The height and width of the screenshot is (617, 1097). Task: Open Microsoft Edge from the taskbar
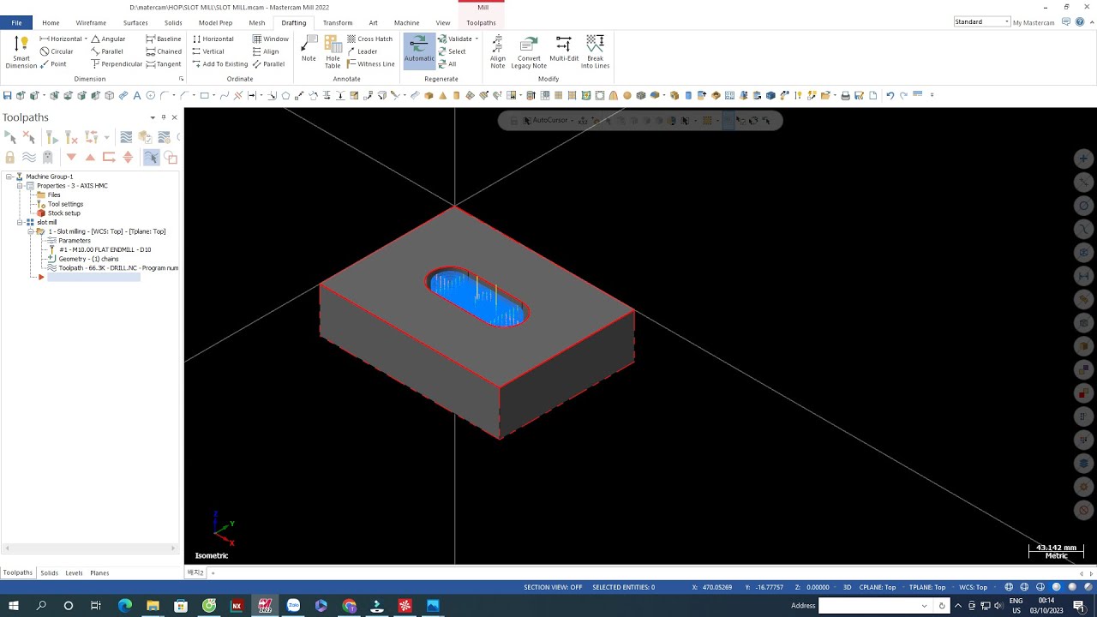[124, 606]
